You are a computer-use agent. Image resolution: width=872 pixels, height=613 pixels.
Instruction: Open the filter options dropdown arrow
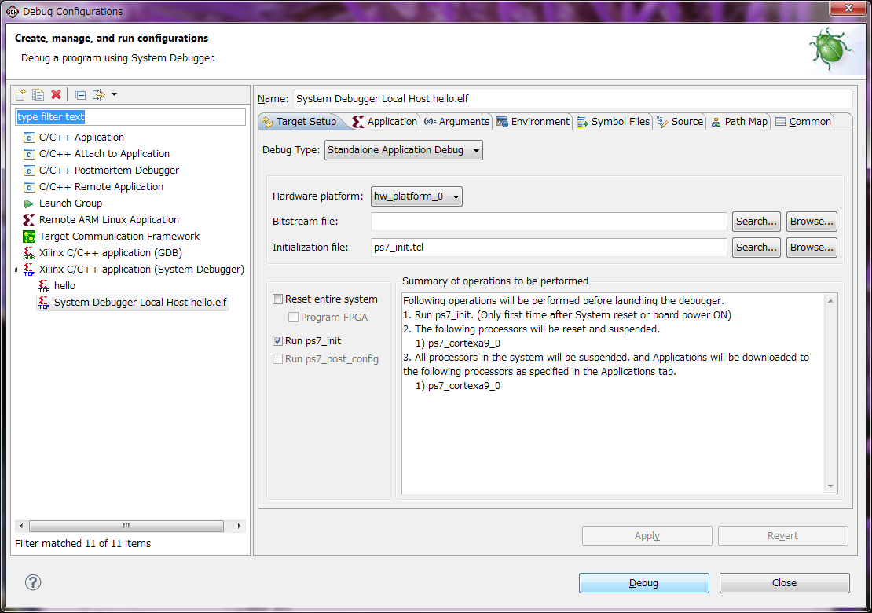click(x=114, y=94)
